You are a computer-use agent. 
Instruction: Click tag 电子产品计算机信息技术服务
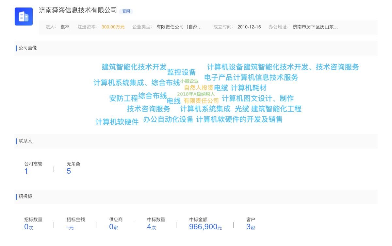251,78
